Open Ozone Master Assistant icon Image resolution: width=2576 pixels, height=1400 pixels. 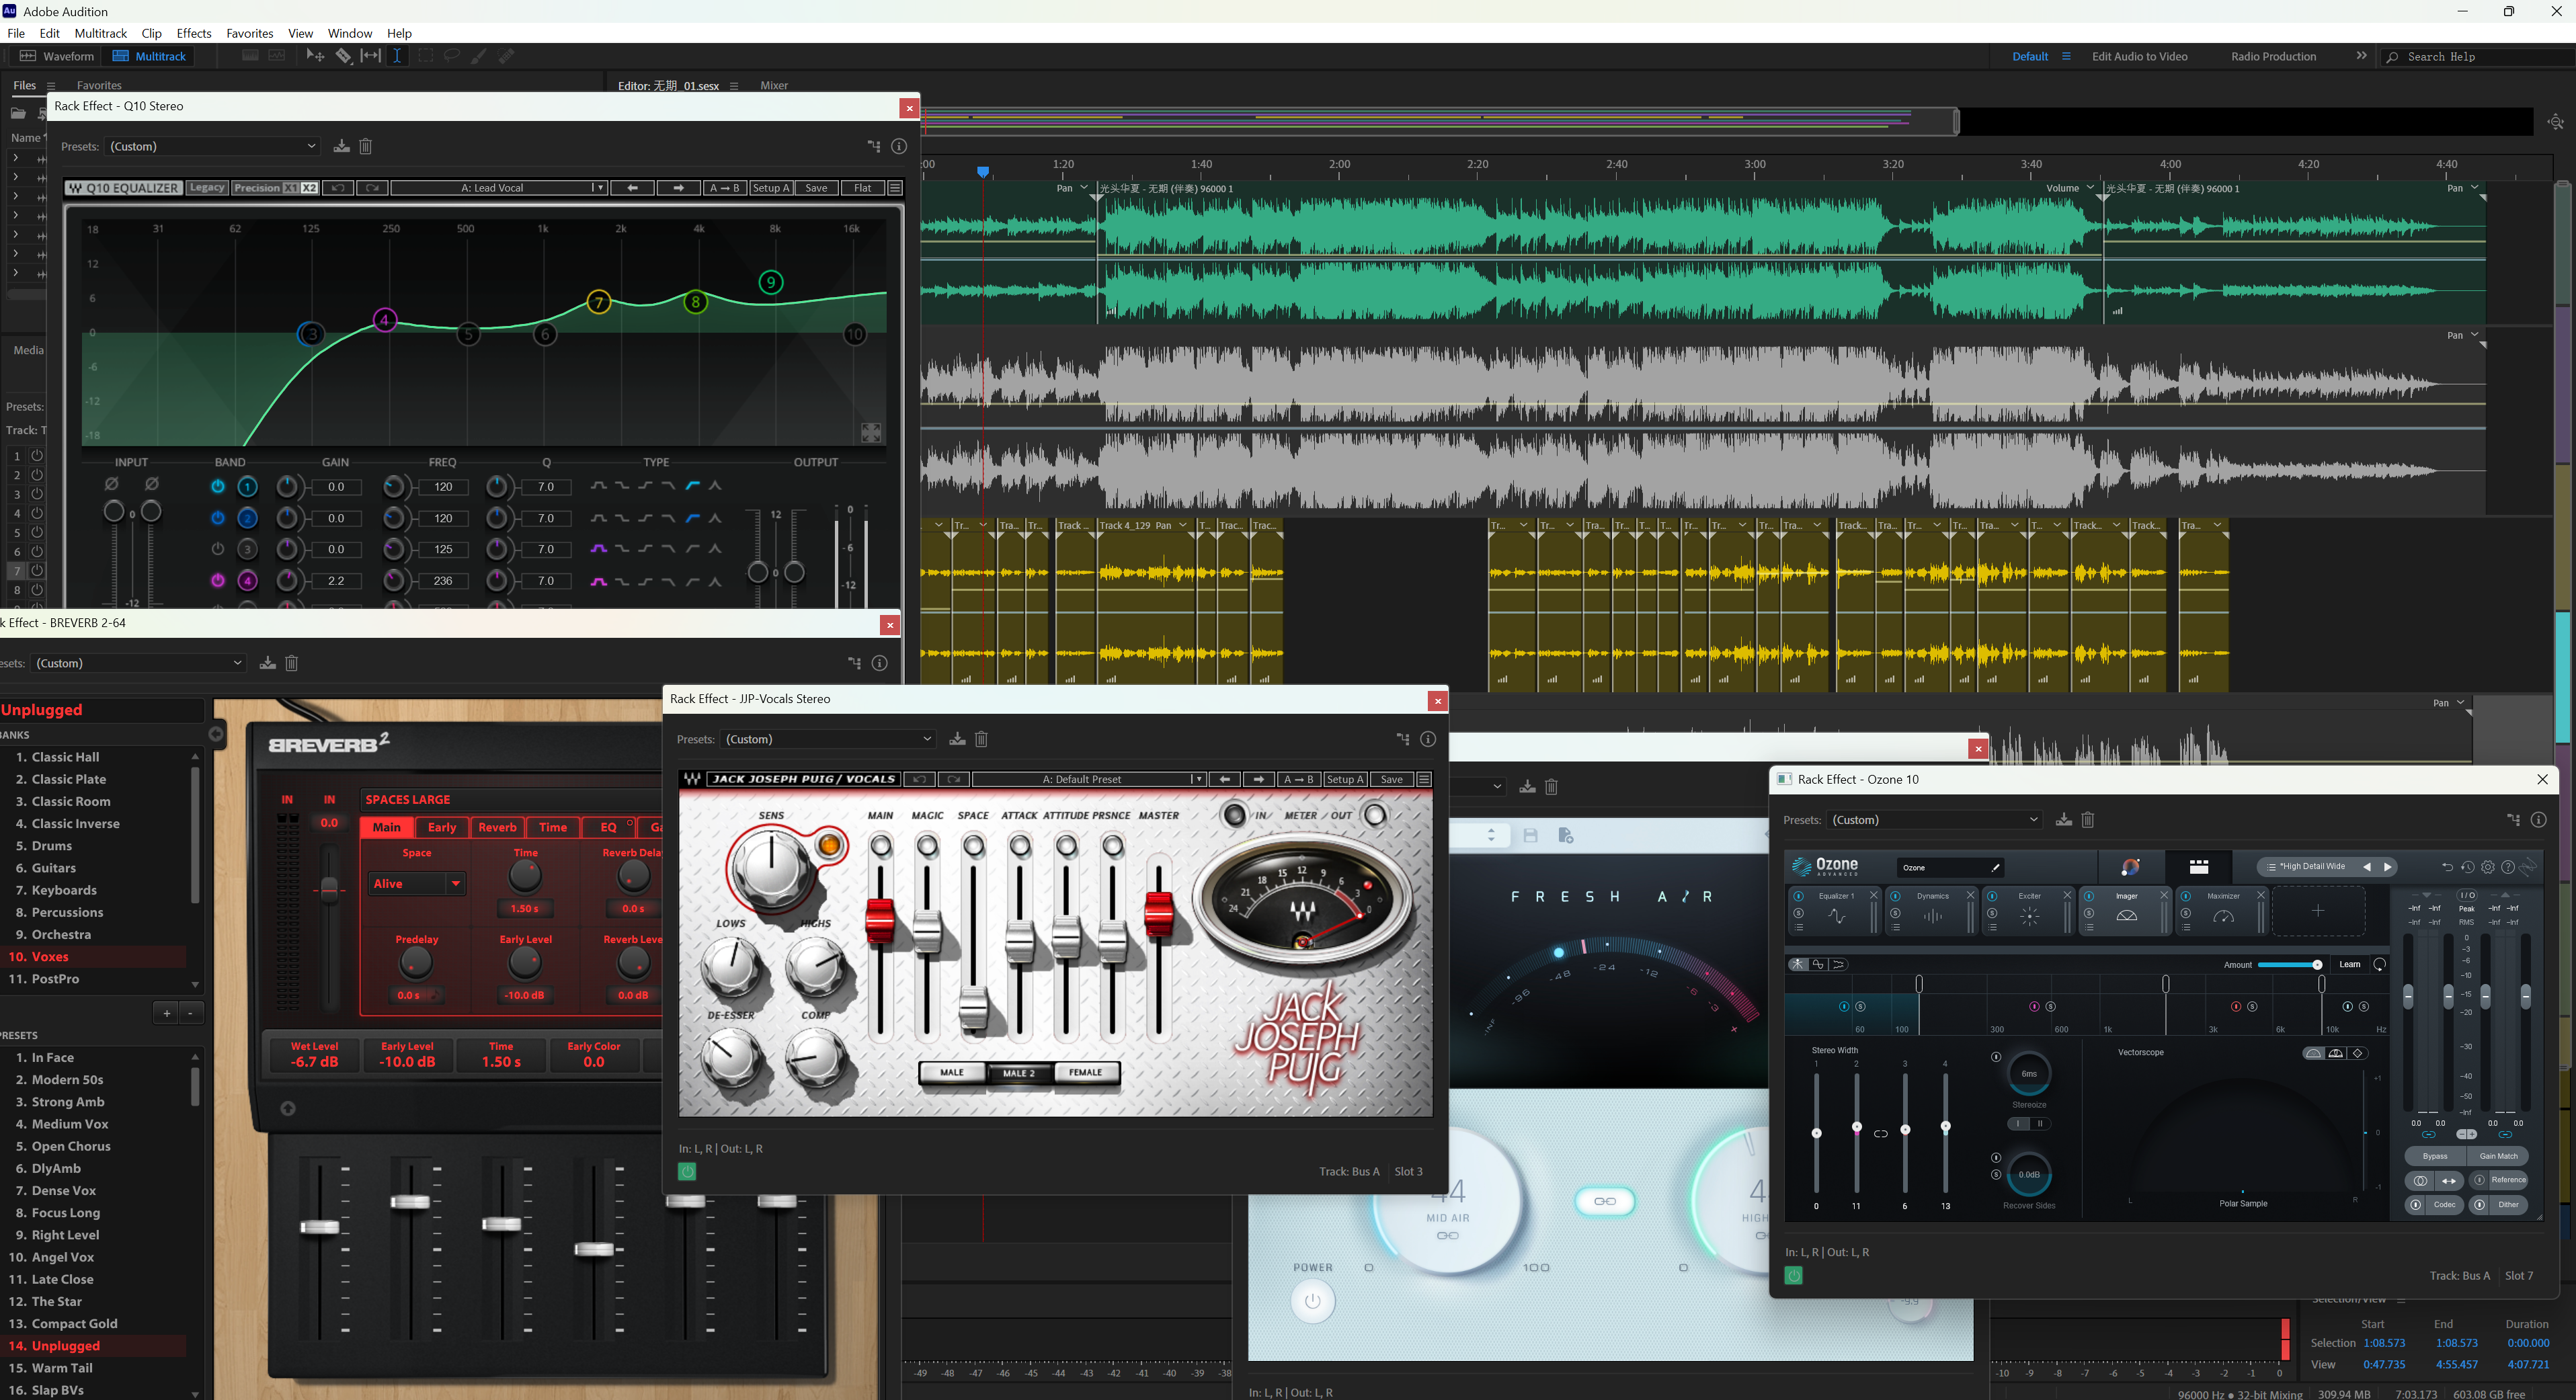(x=2130, y=867)
